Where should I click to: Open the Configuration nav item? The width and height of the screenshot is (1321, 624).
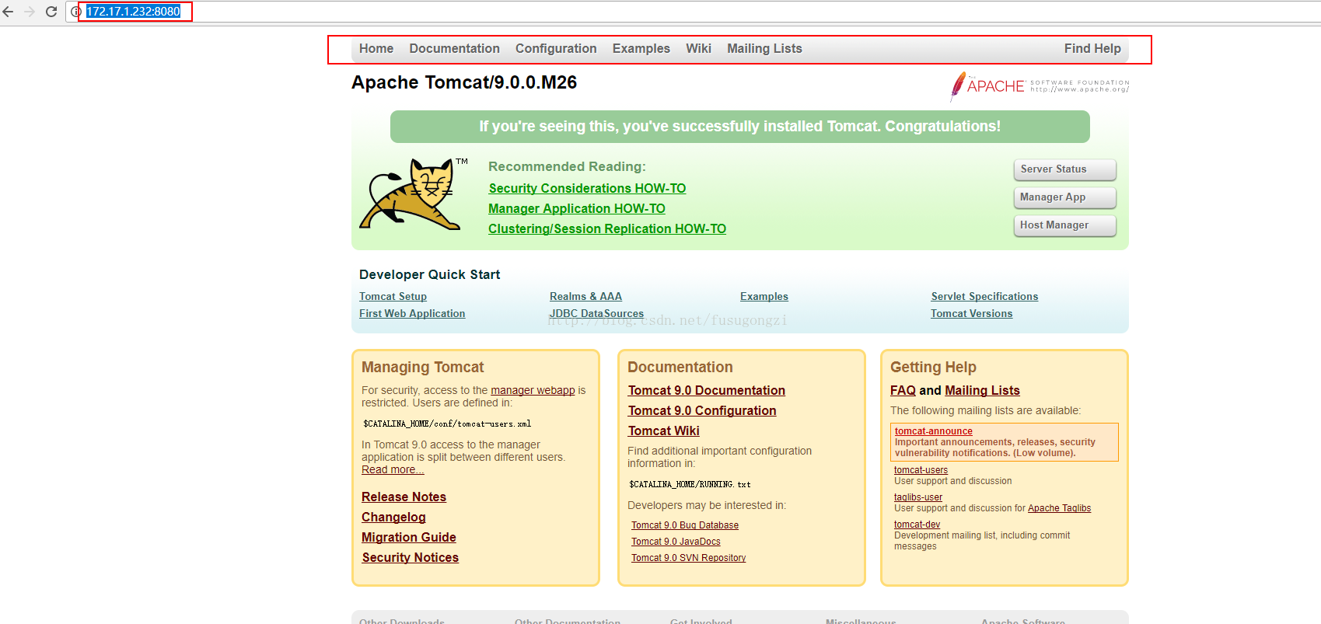[x=556, y=48]
